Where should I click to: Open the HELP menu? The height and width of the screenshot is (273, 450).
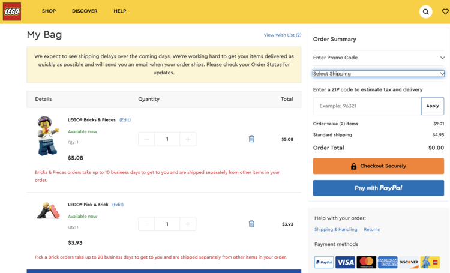pos(120,11)
